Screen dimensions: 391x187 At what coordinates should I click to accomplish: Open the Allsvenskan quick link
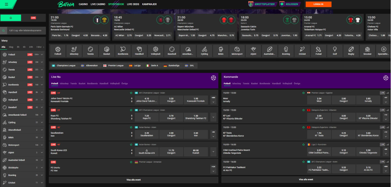pyautogui.click(x=89, y=65)
